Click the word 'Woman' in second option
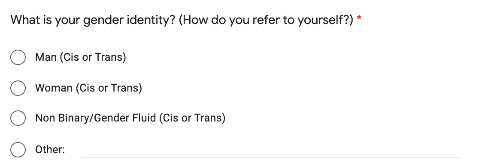 [x=54, y=88]
